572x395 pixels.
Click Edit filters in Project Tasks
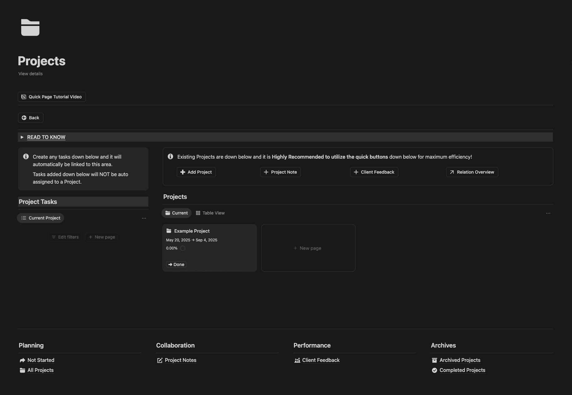point(65,237)
